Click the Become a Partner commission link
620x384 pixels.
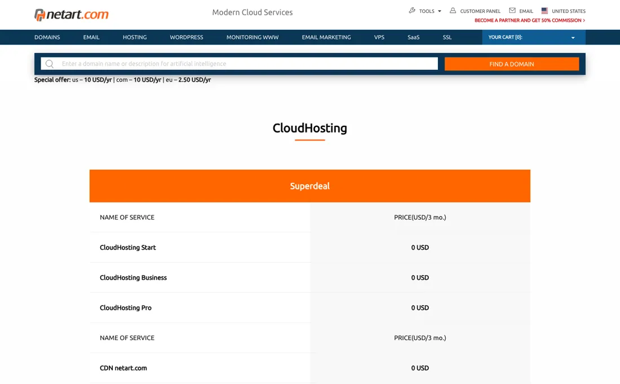coord(530,20)
